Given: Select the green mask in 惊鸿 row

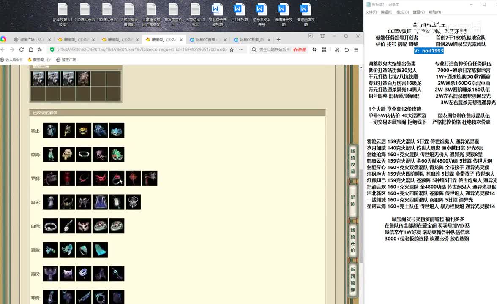Looking at the screenshot, I should (117, 155).
